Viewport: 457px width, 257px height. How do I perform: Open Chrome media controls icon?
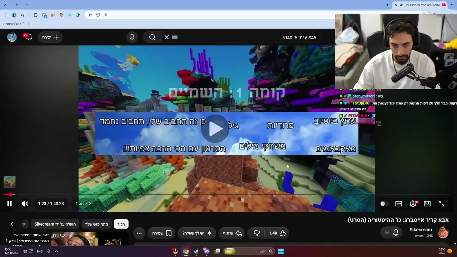pos(23,15)
